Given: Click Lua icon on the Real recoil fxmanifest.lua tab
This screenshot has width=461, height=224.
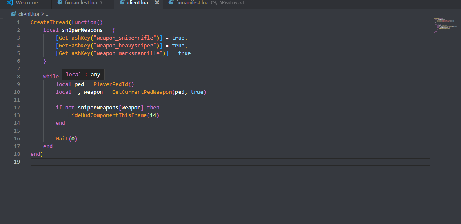Looking at the screenshot, I should pos(171,3).
